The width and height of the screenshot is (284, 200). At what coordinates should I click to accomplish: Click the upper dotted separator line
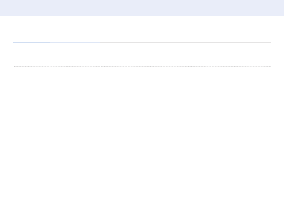coord(142,60)
